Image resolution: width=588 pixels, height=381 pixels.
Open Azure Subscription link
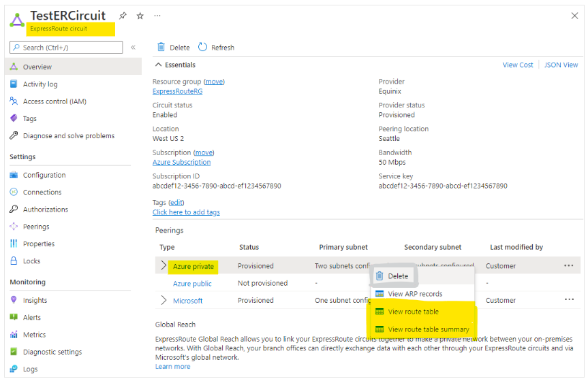tap(181, 162)
